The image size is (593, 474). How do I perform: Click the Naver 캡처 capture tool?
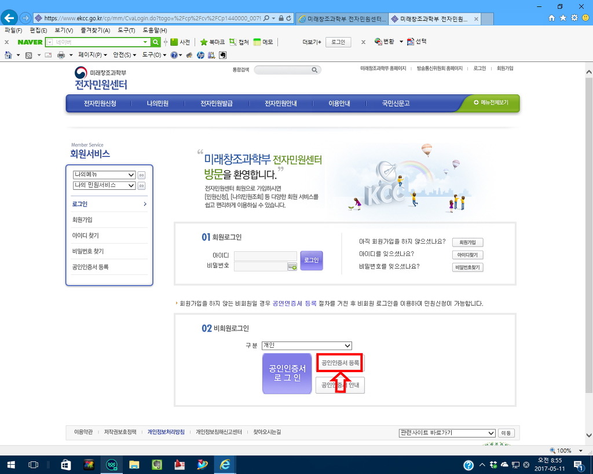[239, 42]
